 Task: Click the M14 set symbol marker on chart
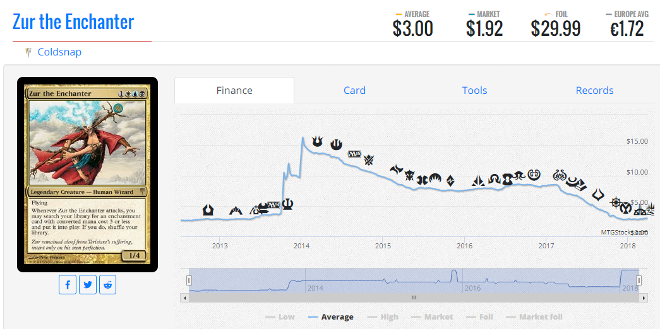coord(274,205)
